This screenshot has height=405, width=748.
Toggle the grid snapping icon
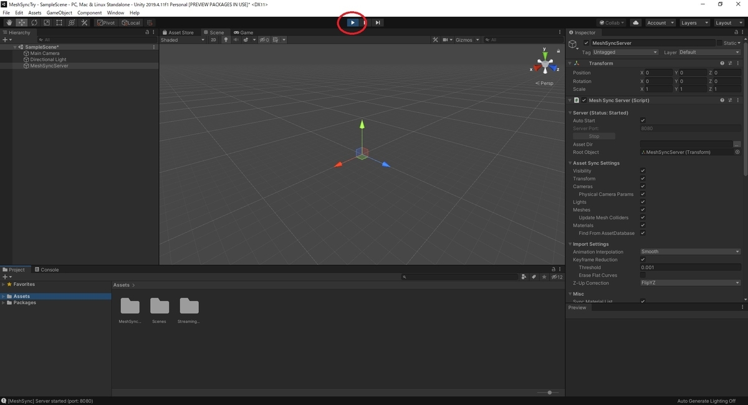coord(150,23)
